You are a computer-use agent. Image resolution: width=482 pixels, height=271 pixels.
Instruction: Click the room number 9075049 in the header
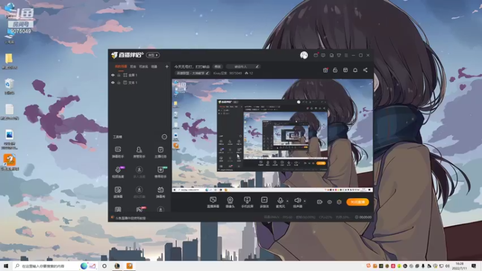coord(236,73)
